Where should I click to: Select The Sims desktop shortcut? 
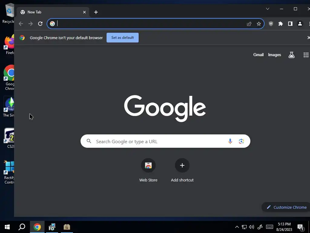[9, 106]
